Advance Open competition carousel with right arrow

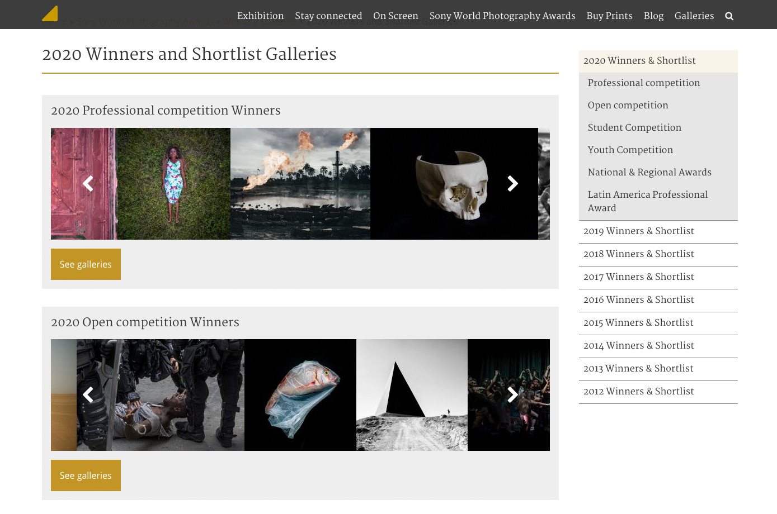(512, 395)
